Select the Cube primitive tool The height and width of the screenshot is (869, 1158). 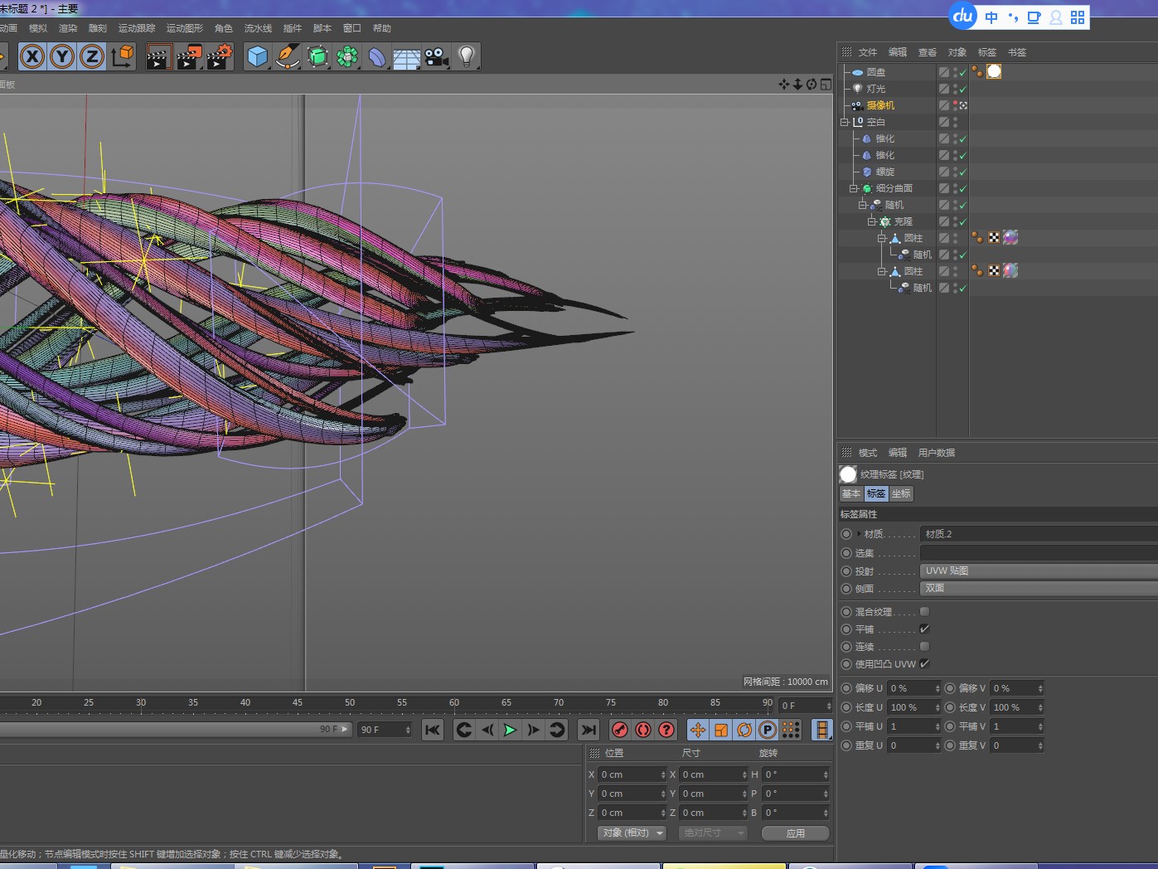click(258, 56)
